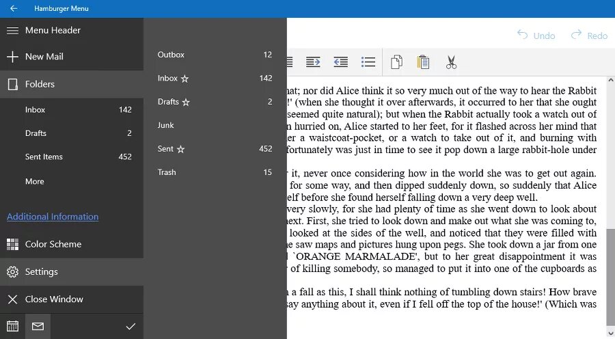Screen dimensions: 615x339
Task: Click the Folders icon
Action: tap(13, 84)
